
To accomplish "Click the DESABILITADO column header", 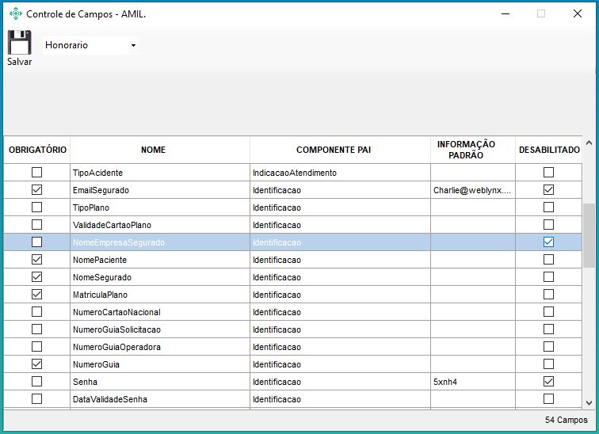I will [549, 150].
